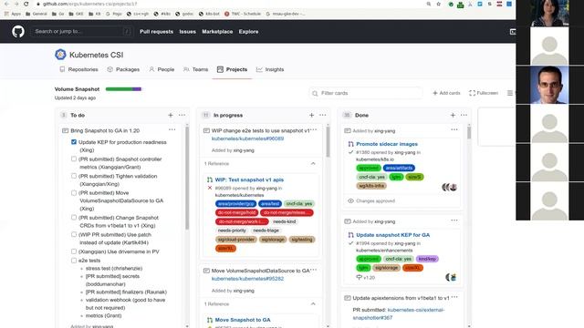
Task: Open the Promote sidecar images PR
Action: click(387, 144)
